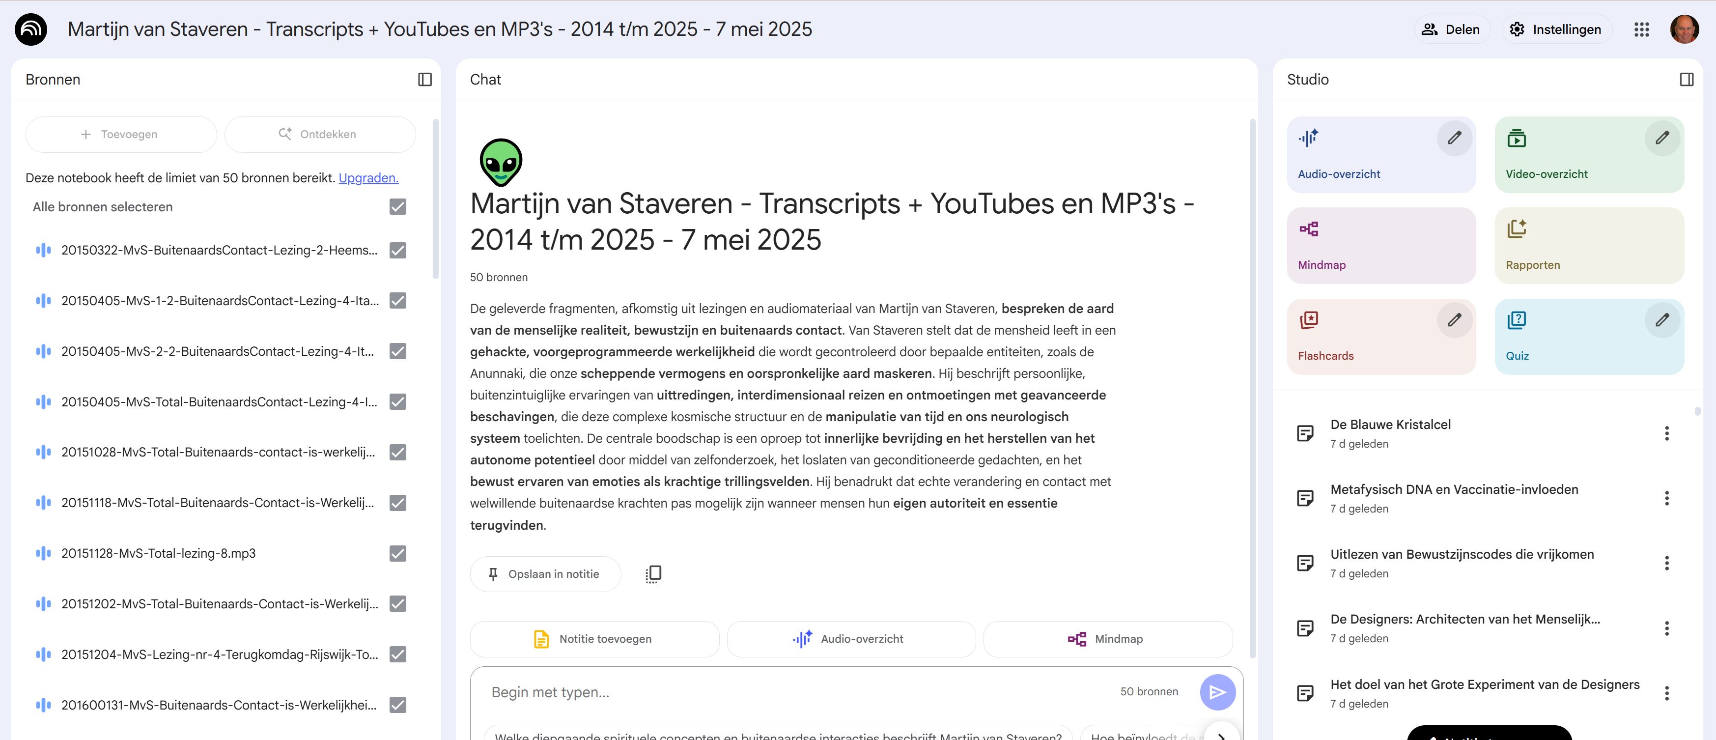Uncheck 20150322-MvS-BuitenaardsContact-Lezing-2 source
1716x740 pixels.
[x=398, y=251]
